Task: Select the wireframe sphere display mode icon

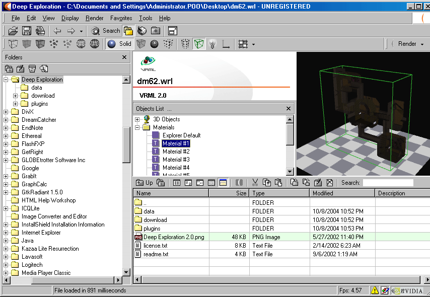Action: click(x=81, y=44)
